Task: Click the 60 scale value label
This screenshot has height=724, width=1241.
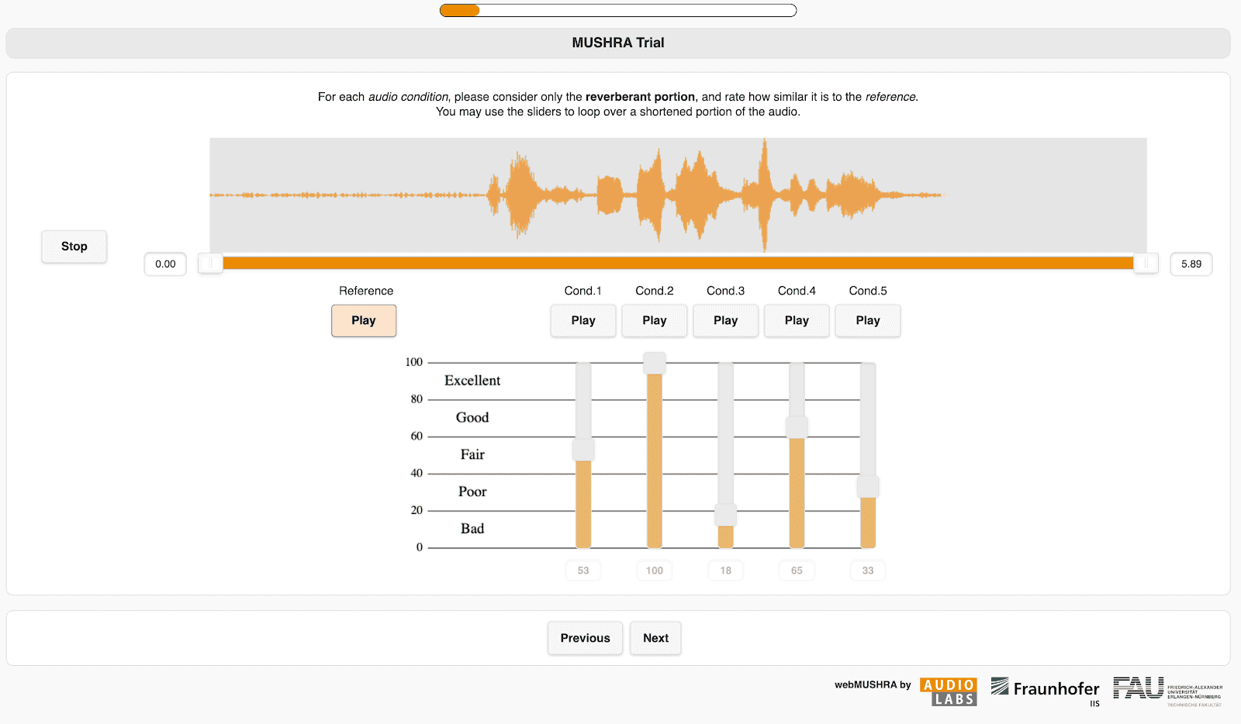Action: pos(417,436)
